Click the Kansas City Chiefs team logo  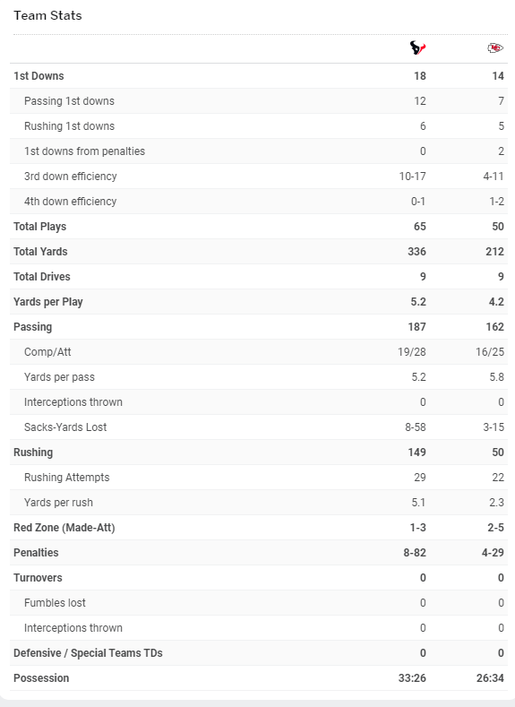(x=495, y=47)
